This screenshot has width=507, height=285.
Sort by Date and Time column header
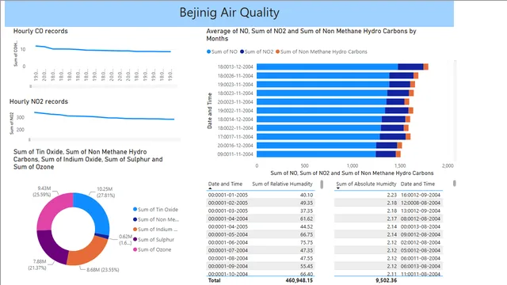(225, 184)
